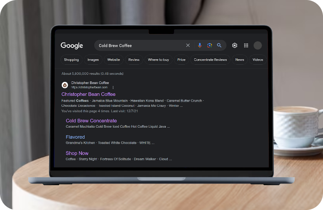Screen dimensions: 323x210
Task: Click the magnifying glass search icon
Action: point(219,45)
